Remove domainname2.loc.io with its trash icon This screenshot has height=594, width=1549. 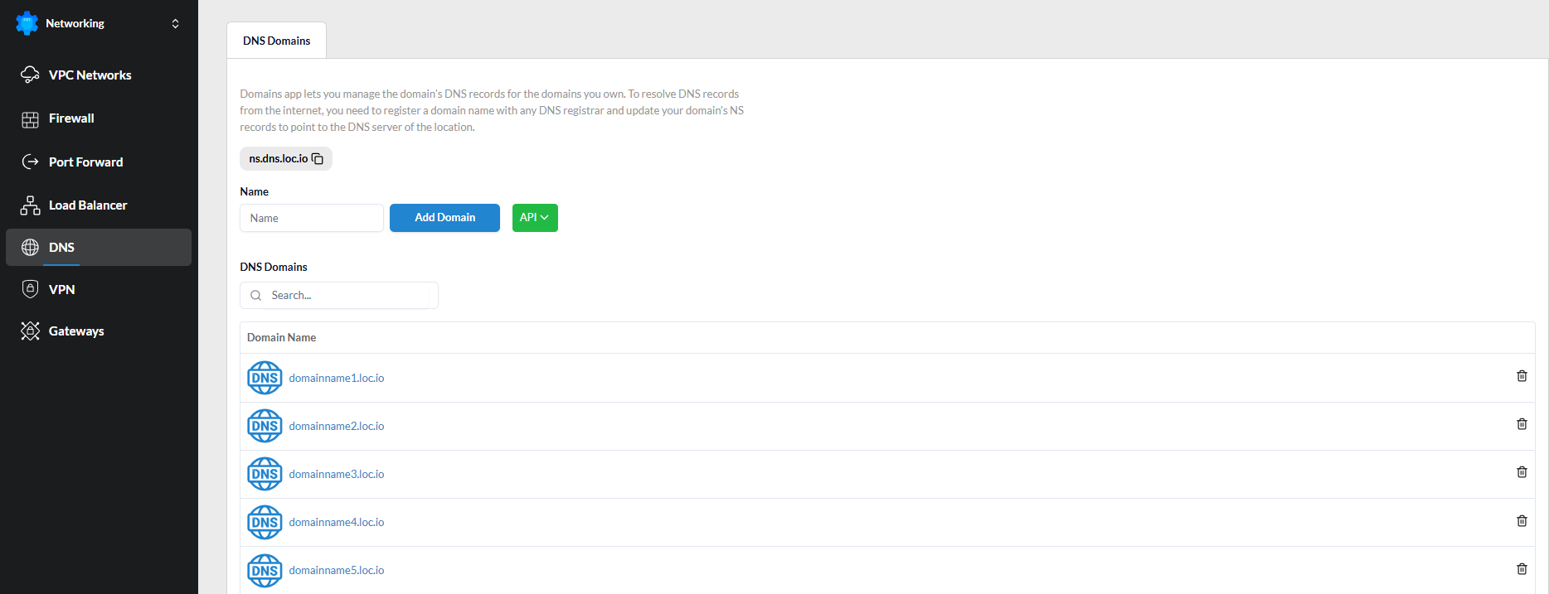[x=1522, y=424]
